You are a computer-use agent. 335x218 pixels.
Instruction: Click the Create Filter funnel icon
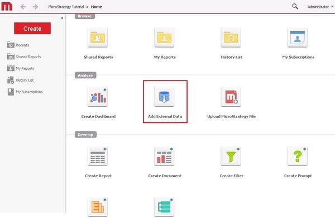[x=231, y=157]
